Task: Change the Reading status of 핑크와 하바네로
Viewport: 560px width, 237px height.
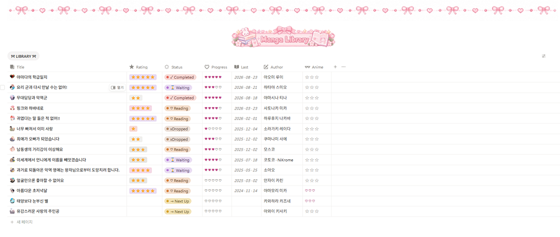Action: pyautogui.click(x=177, y=108)
